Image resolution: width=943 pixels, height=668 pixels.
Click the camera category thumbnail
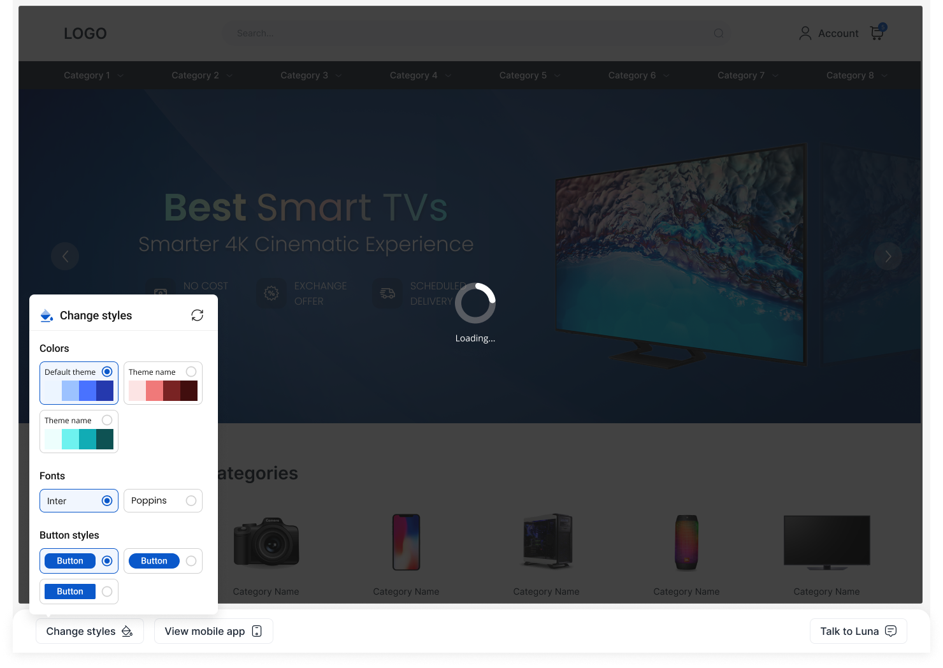(x=266, y=542)
